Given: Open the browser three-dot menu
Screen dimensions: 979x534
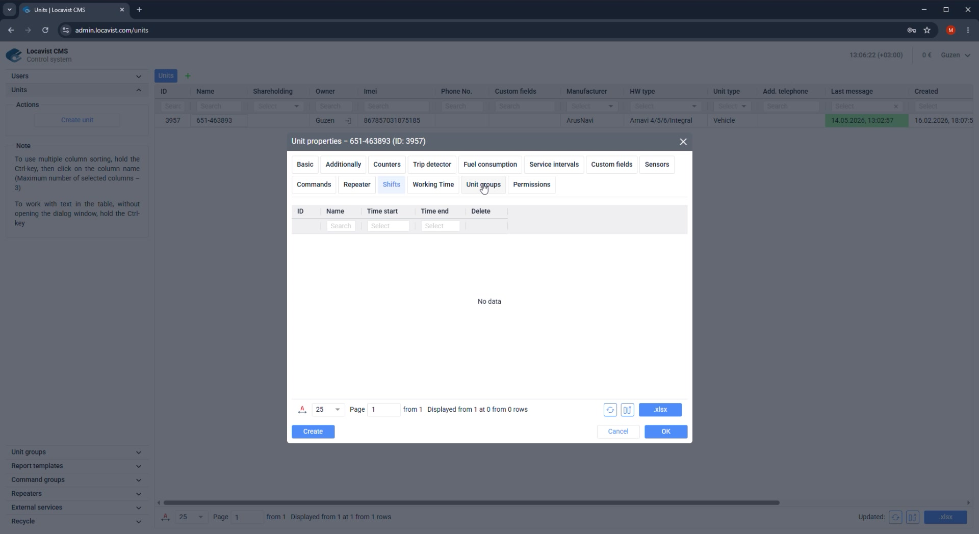Looking at the screenshot, I should (x=968, y=30).
